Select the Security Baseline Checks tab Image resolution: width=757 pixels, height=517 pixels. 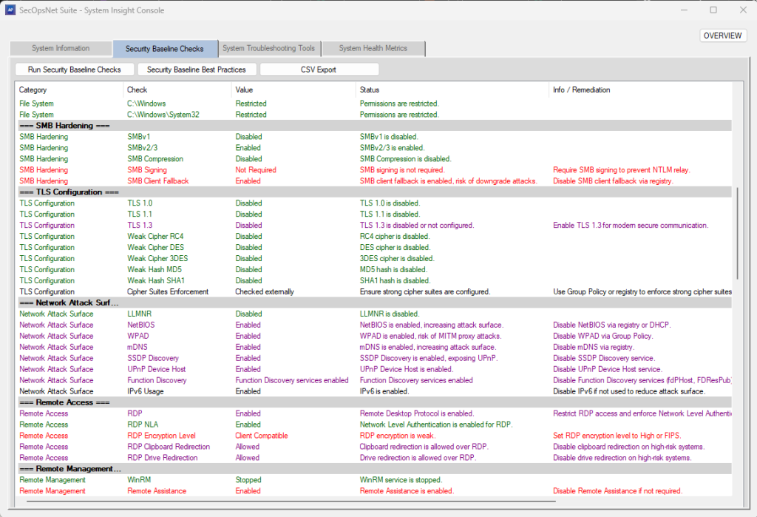pyautogui.click(x=164, y=49)
